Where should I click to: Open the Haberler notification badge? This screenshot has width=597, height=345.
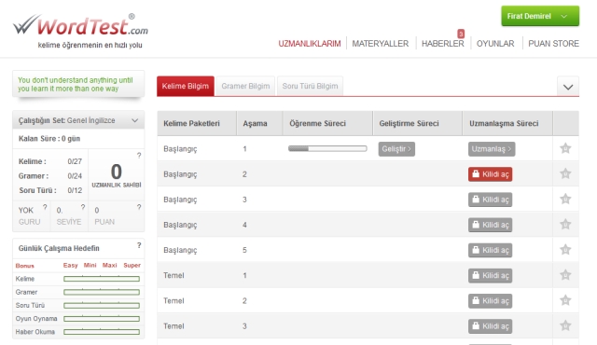click(461, 34)
